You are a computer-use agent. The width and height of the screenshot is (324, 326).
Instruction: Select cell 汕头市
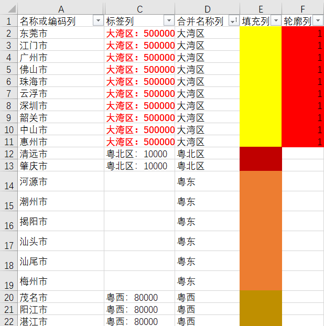[61, 241]
